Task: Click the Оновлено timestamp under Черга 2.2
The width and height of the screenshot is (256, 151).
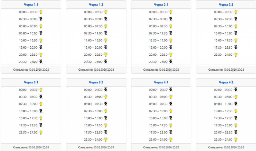Action: (226, 70)
